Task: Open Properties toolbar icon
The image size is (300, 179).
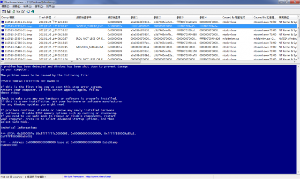Action: point(23,12)
